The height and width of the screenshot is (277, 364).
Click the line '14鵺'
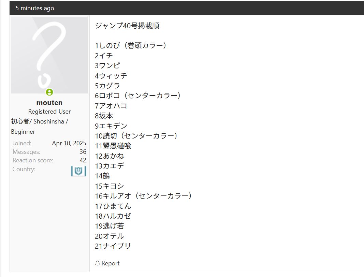(x=102, y=176)
